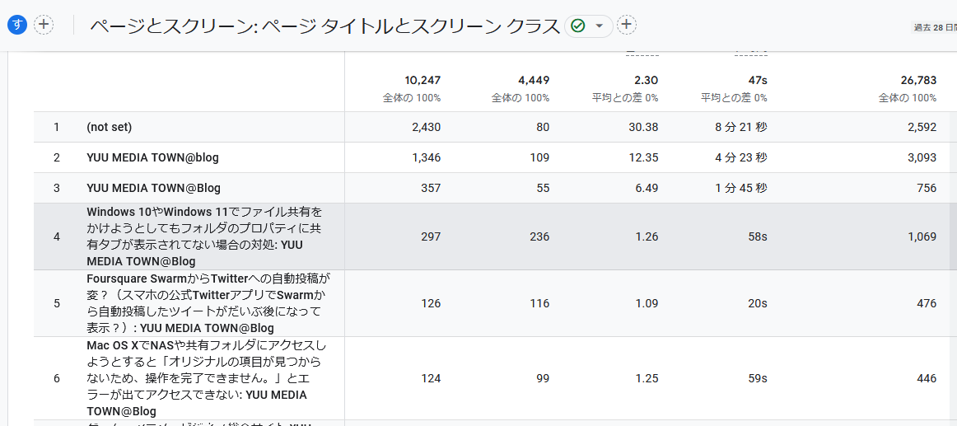957x426 pixels.
Task: Click the 2,430 cell in (not set) row
Action: (x=426, y=127)
